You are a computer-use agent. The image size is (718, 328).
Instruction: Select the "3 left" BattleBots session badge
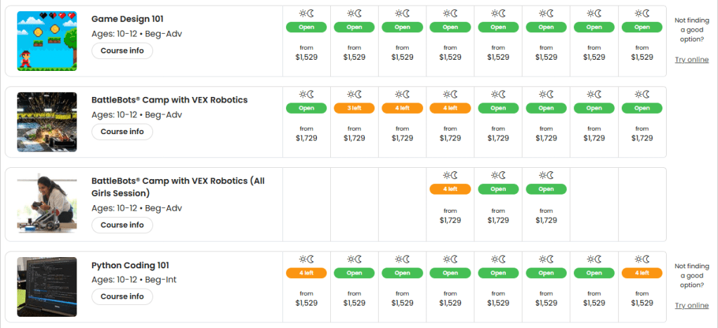coord(354,108)
